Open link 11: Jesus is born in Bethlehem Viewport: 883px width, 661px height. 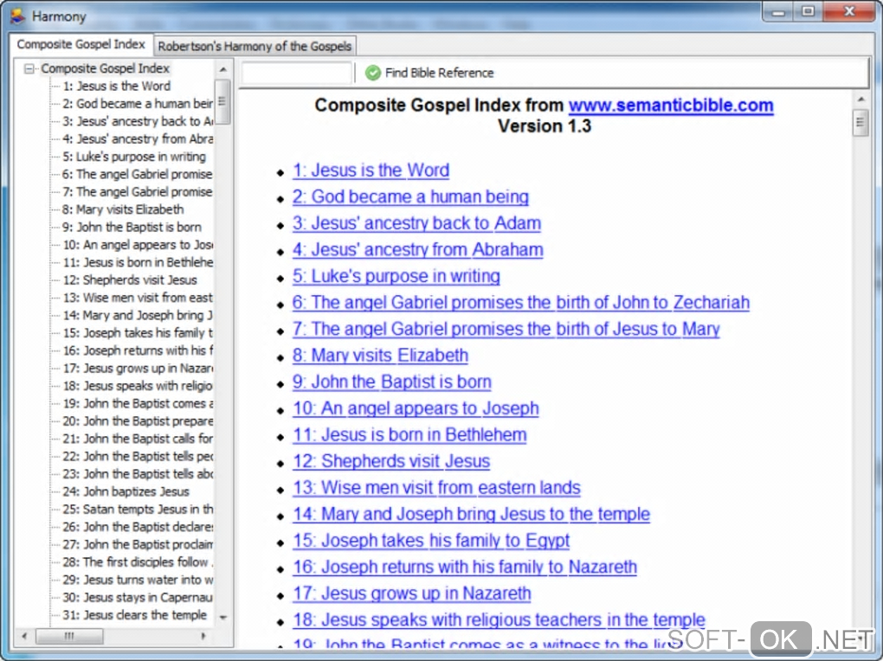point(409,434)
